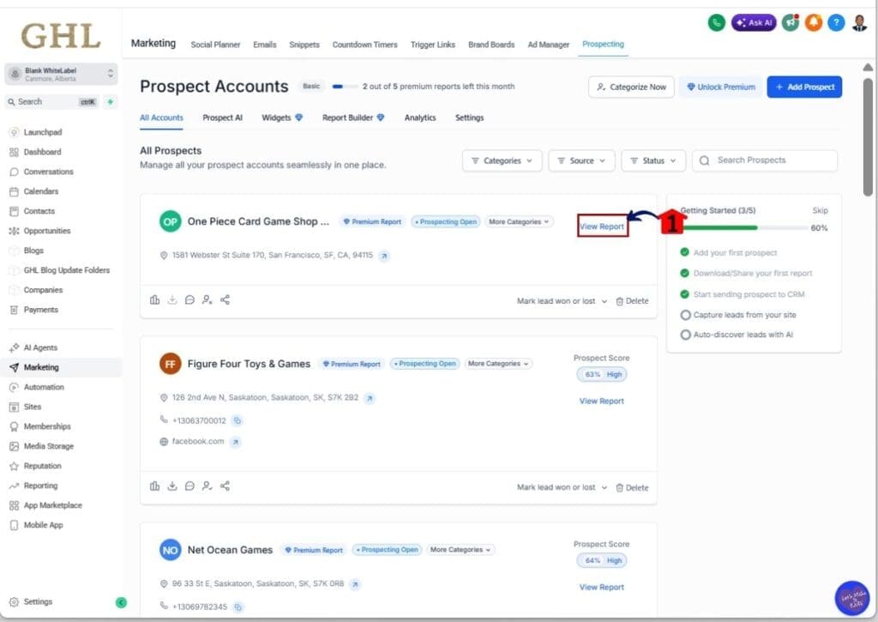Viewport: 878px width, 622px height.
Task: Open the Social Planner menu item
Action: point(215,45)
